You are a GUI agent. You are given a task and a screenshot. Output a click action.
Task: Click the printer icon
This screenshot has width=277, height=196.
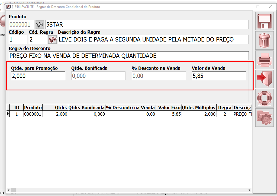click(x=264, y=60)
